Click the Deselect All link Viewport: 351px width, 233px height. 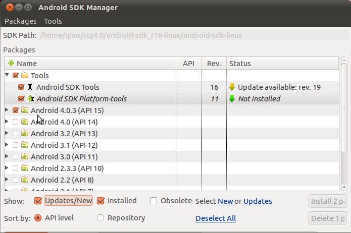[x=216, y=218]
